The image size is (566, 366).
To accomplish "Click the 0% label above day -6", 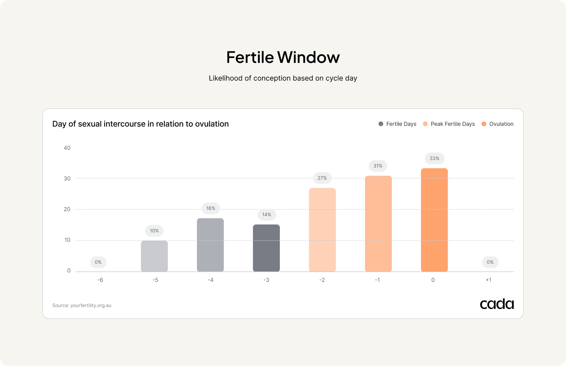I will (x=98, y=262).
